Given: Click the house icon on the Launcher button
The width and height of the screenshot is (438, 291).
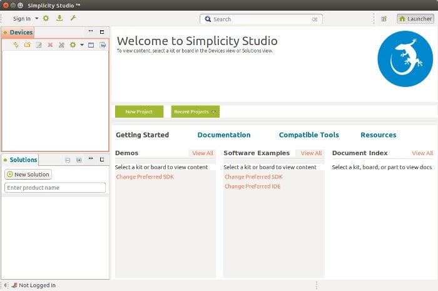Looking at the screenshot, I should point(402,19).
